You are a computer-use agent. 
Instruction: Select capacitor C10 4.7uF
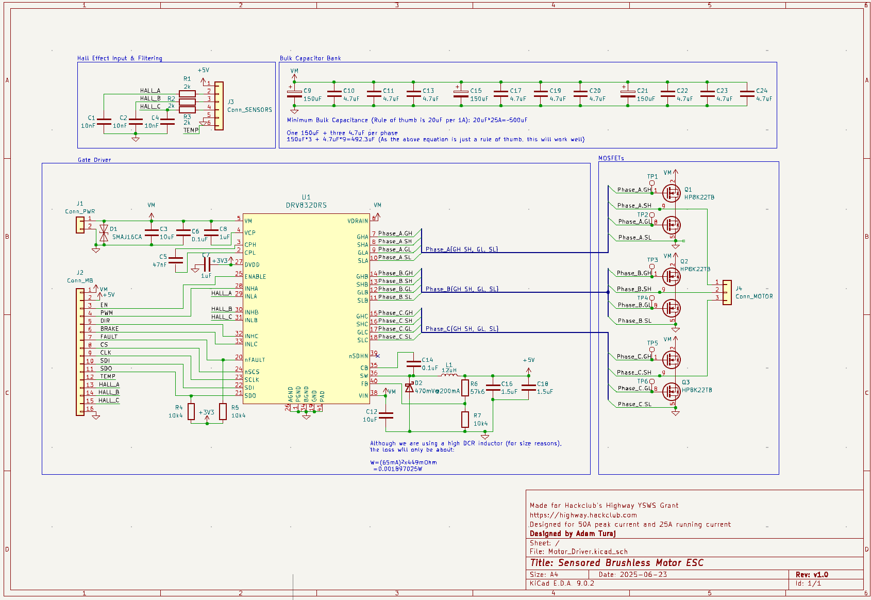coord(334,94)
